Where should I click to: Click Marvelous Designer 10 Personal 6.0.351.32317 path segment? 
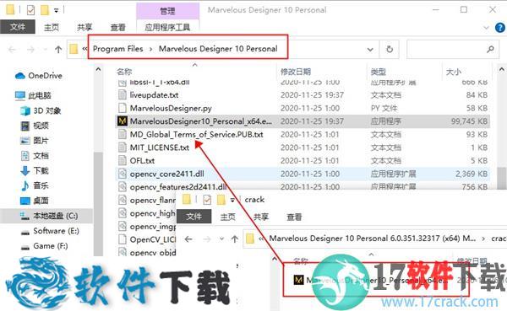[x=373, y=239]
